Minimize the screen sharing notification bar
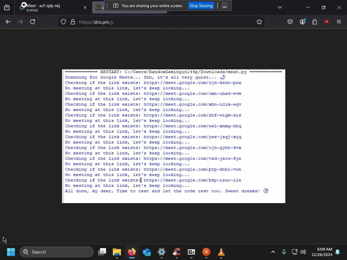 pyautogui.click(x=224, y=6)
